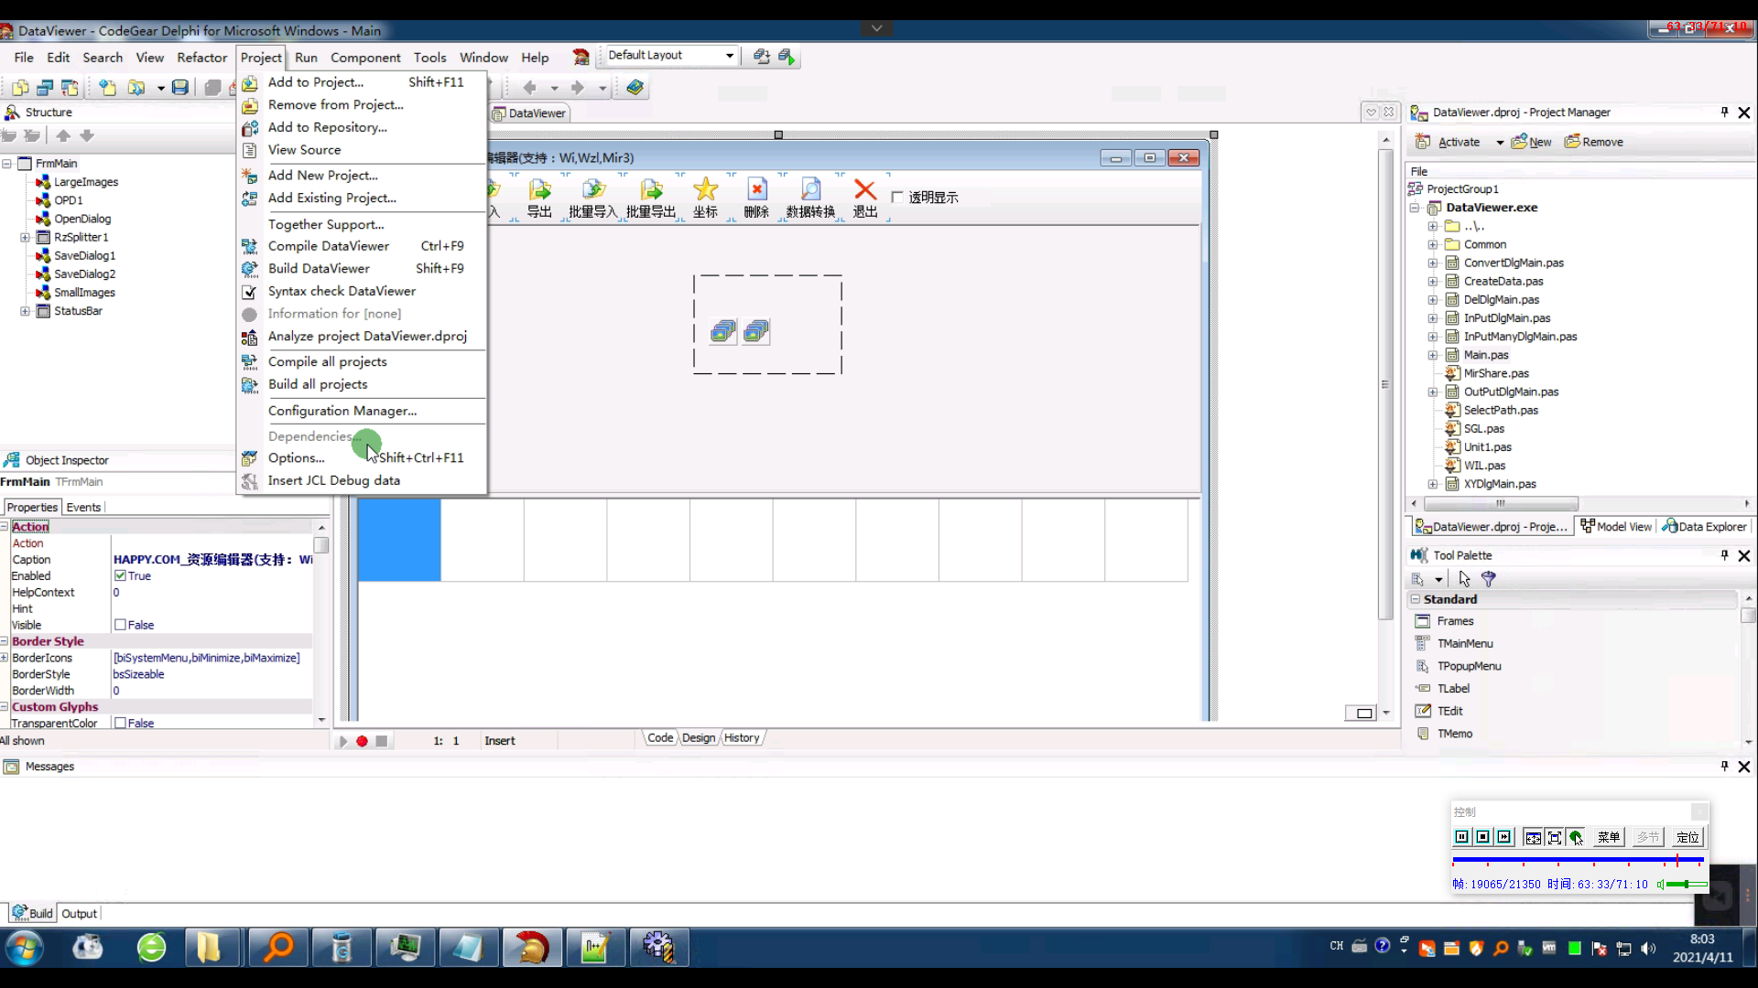The image size is (1758, 988).
Task: Click the Caption property value field
Action: (212, 560)
